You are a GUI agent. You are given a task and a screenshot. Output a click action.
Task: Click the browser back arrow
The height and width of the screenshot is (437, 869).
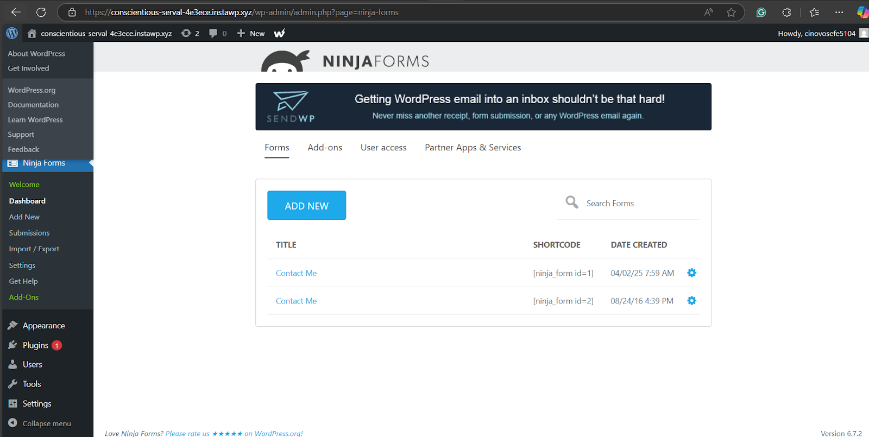point(16,12)
